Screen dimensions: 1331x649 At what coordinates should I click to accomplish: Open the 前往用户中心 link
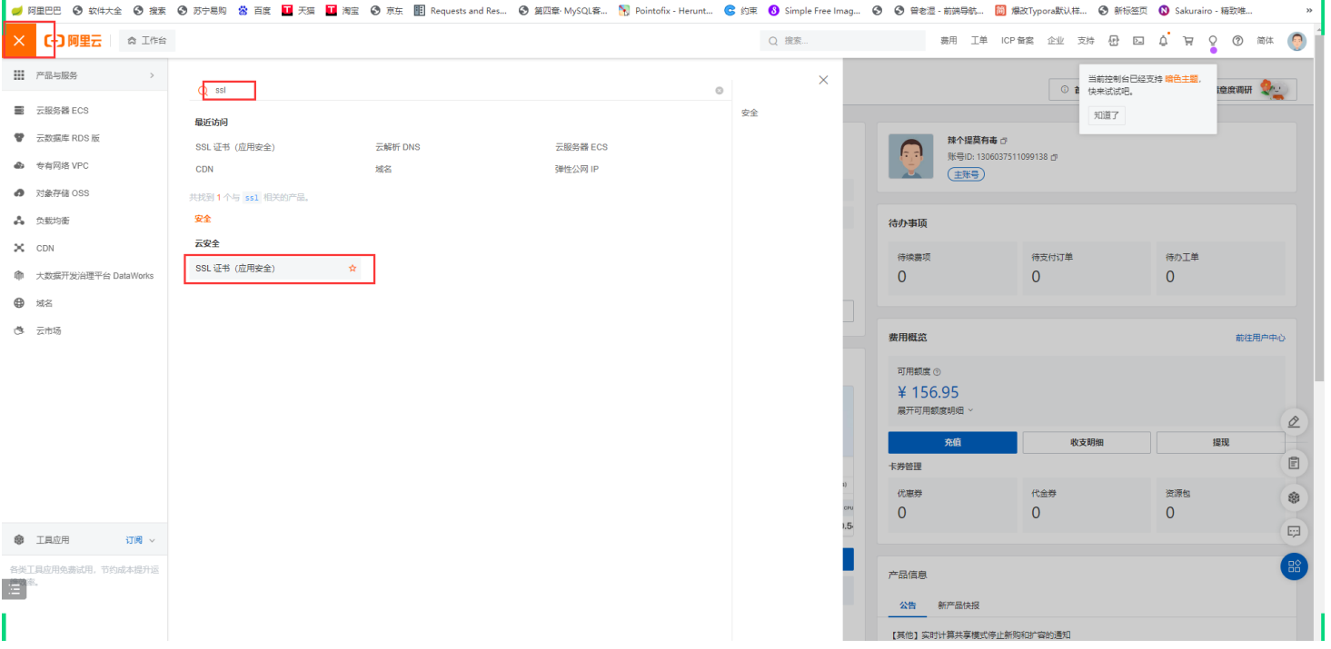(x=1260, y=338)
